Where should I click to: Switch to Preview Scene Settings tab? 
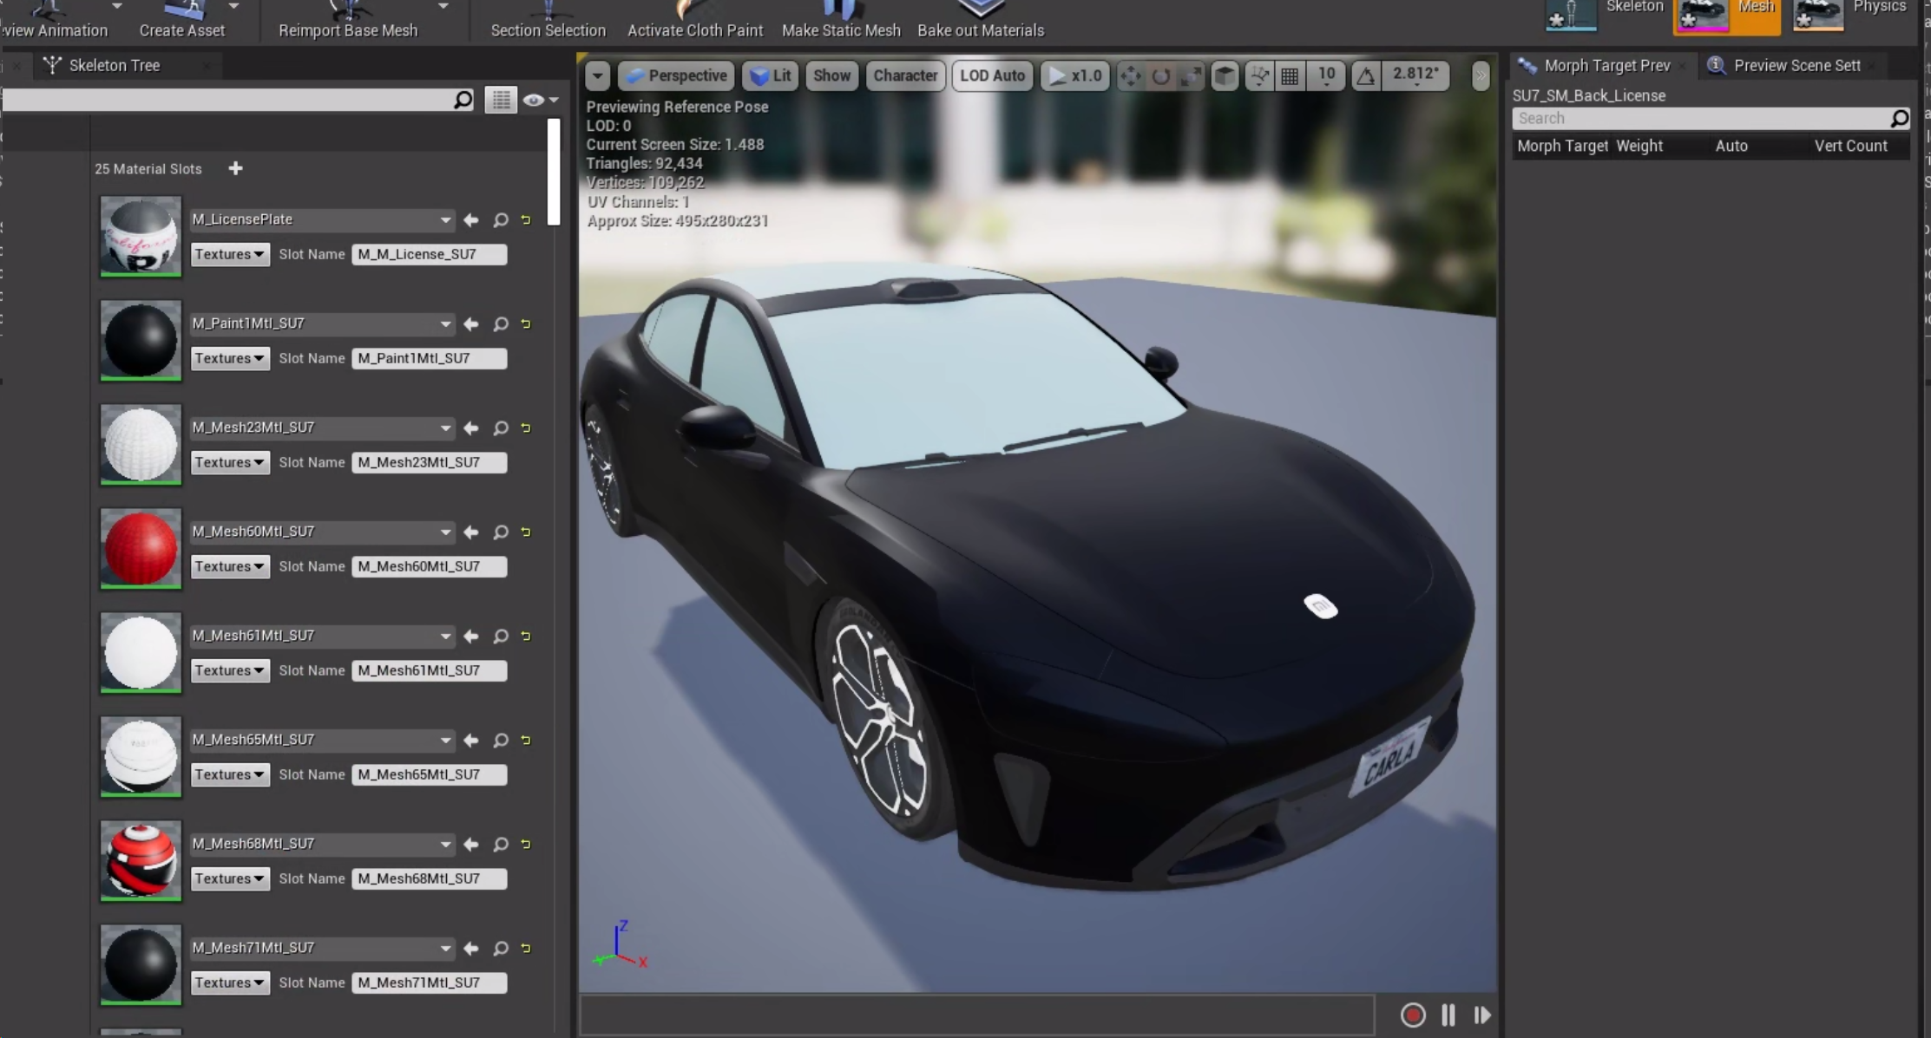1796,65
